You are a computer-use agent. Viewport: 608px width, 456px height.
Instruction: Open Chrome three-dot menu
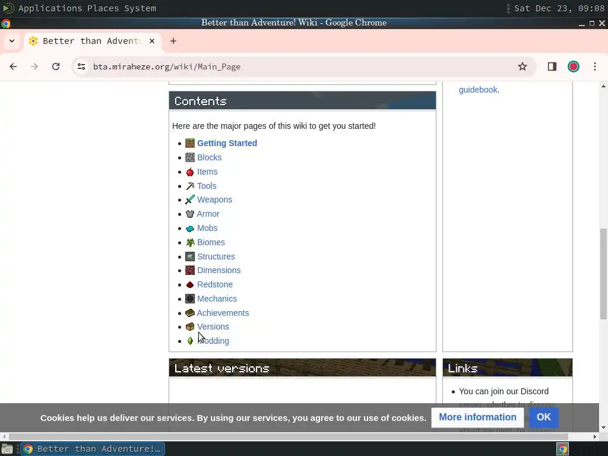pos(595,66)
